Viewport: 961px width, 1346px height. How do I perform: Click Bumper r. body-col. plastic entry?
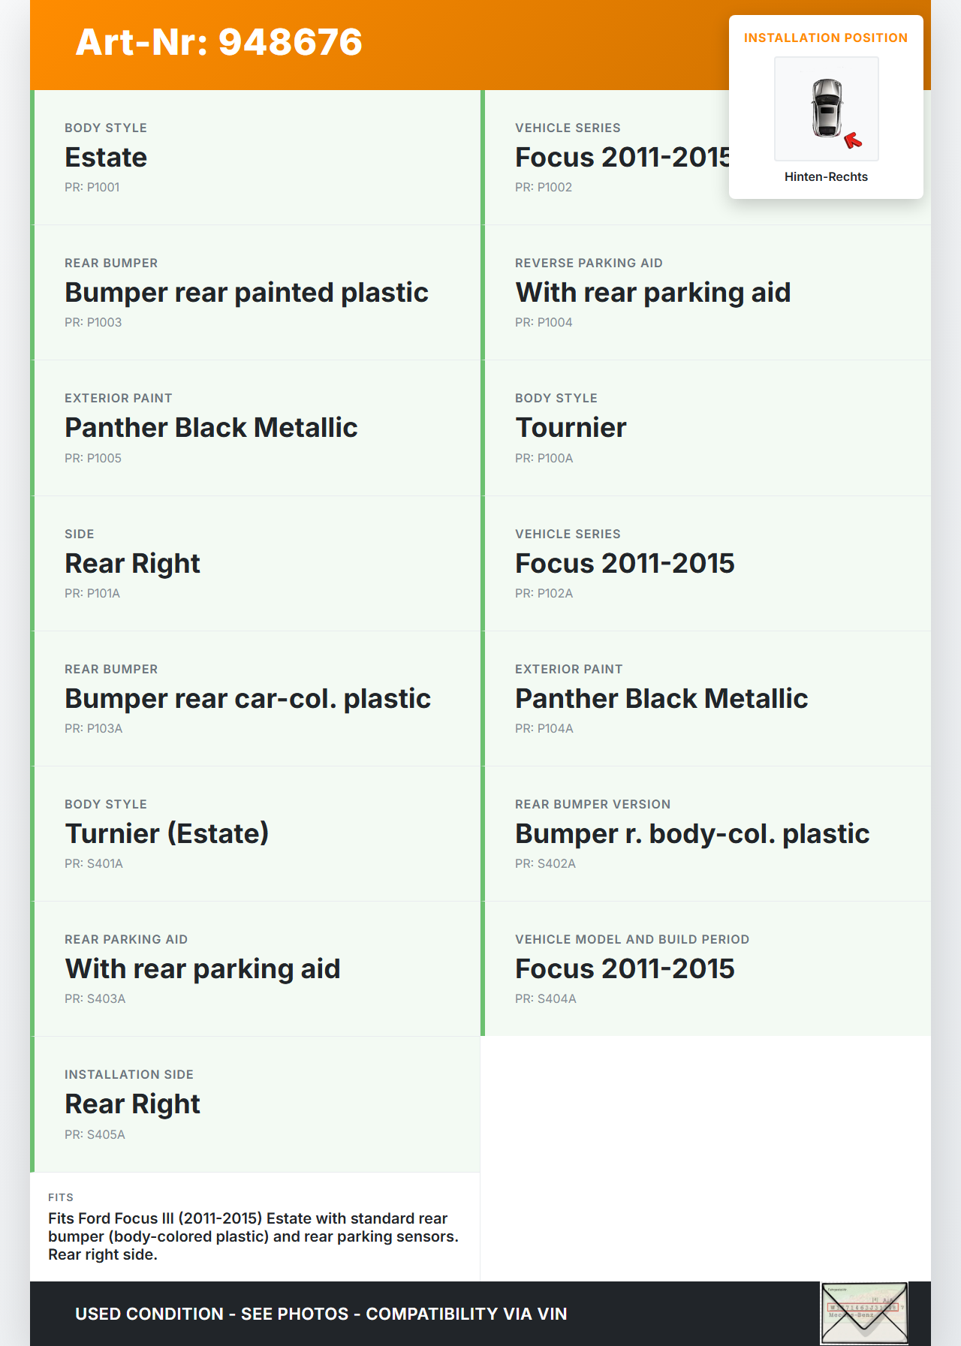click(x=692, y=834)
